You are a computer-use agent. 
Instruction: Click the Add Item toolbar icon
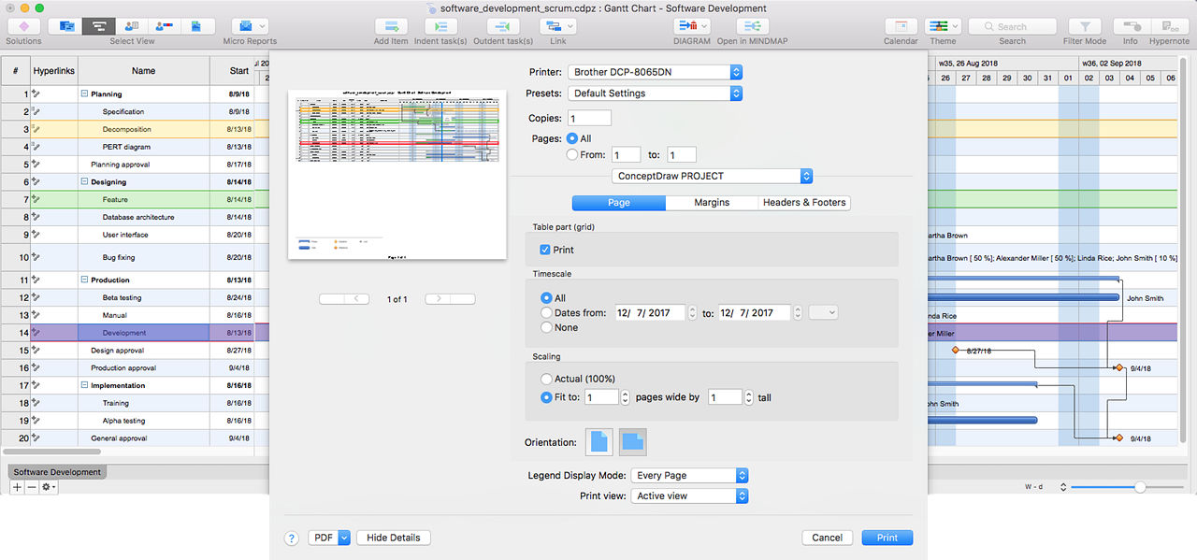point(391,26)
